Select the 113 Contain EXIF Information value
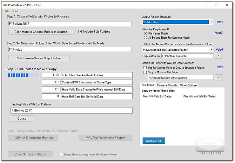The width and height of the screenshot is (235, 163). pos(51,82)
